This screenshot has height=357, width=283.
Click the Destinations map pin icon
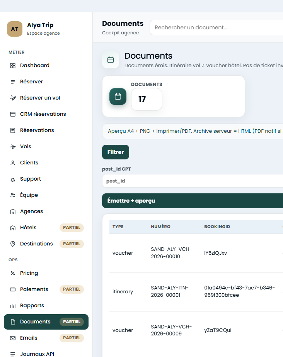[13, 244]
